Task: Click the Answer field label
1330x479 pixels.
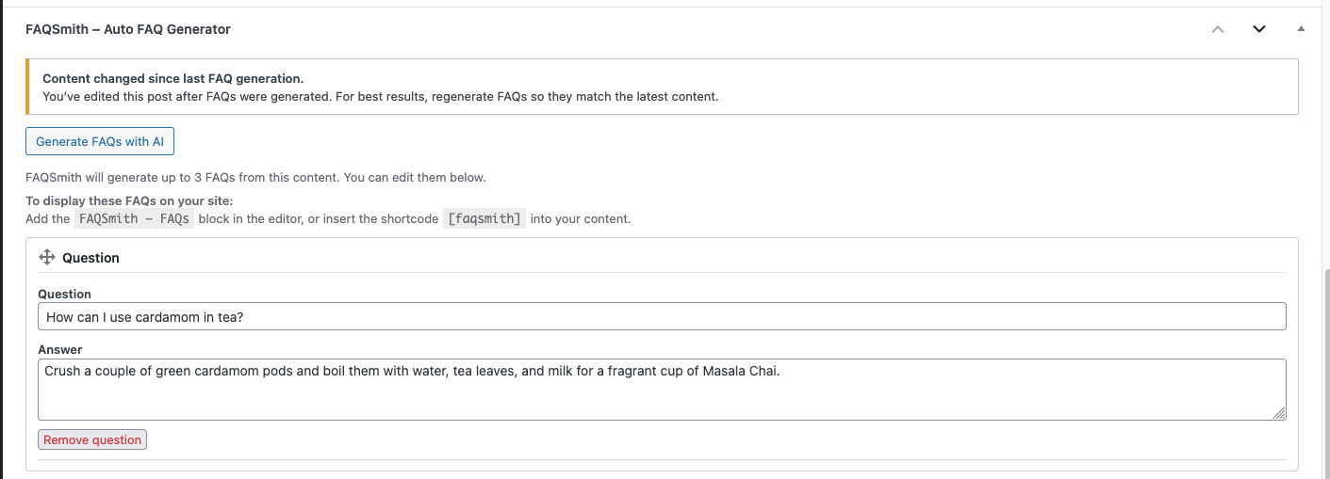Action: [x=60, y=350]
